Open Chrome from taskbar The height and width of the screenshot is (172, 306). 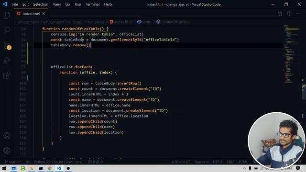[x=50, y=168]
